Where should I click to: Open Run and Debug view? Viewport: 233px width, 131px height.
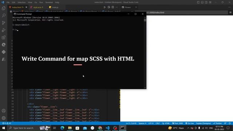(4, 30)
